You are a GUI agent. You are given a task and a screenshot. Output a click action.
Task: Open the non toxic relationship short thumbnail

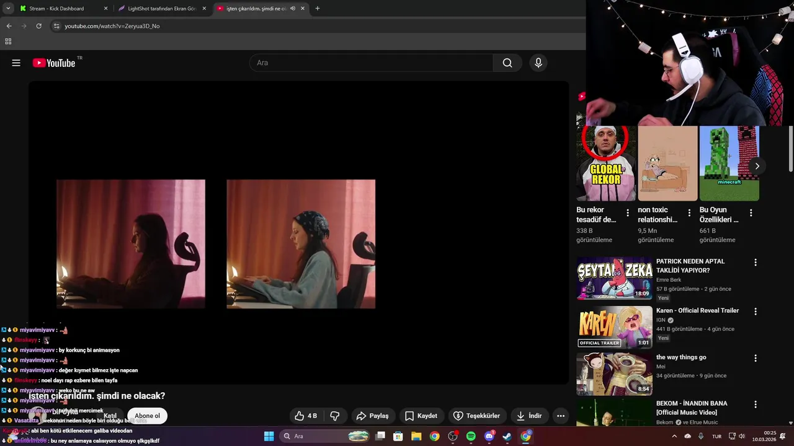667,164
